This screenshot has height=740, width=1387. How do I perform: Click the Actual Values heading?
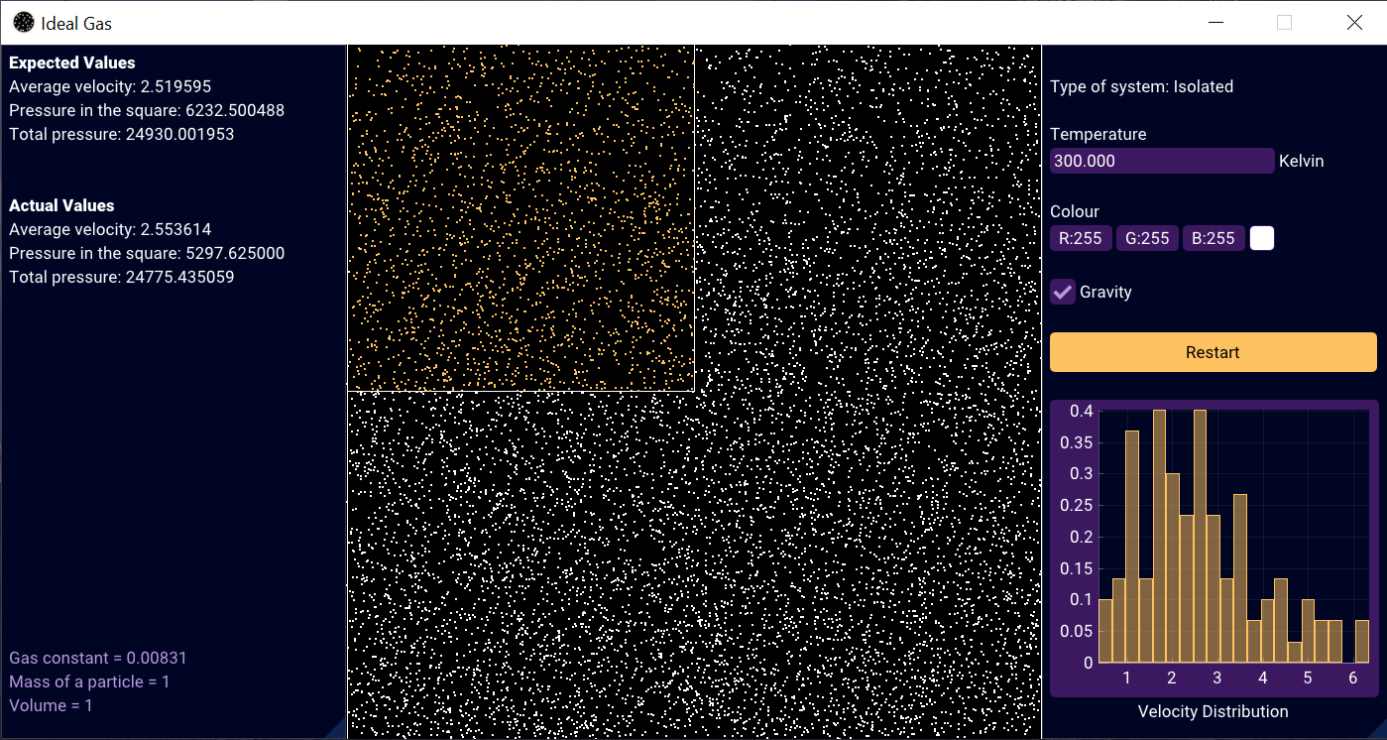pos(61,204)
